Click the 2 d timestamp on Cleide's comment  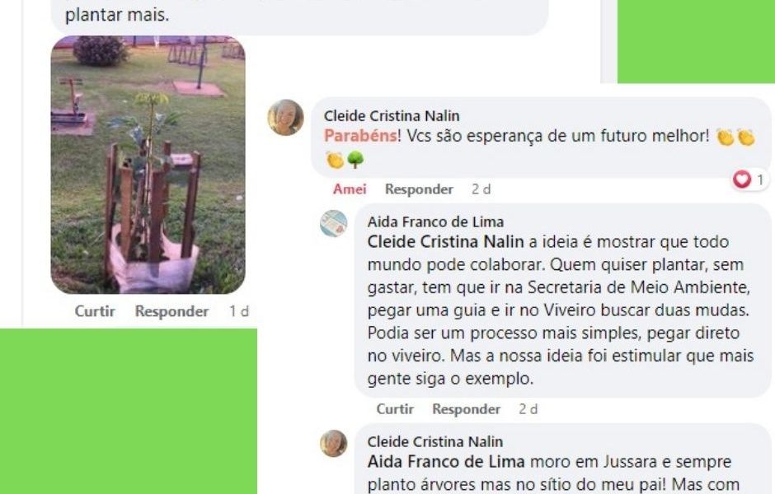click(481, 189)
